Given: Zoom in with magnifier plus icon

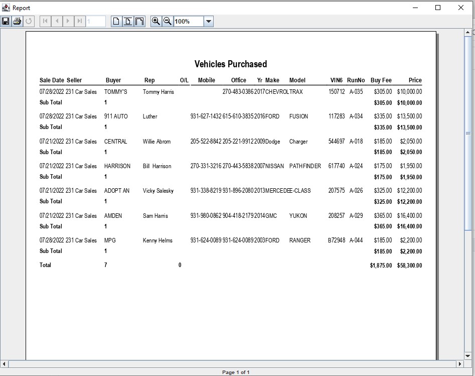Looking at the screenshot, I should click(x=156, y=21).
